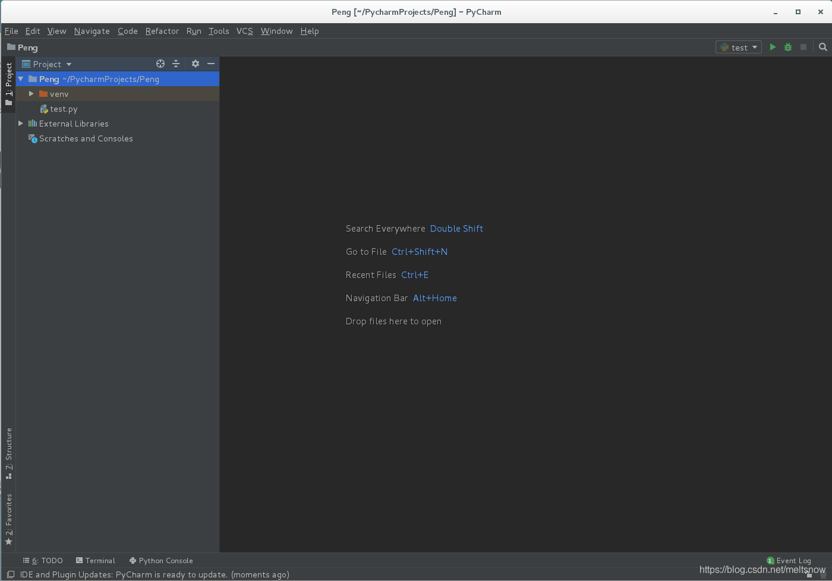Image resolution: width=832 pixels, height=581 pixels.
Task: Run the test configuration with green play icon
Action: click(773, 47)
